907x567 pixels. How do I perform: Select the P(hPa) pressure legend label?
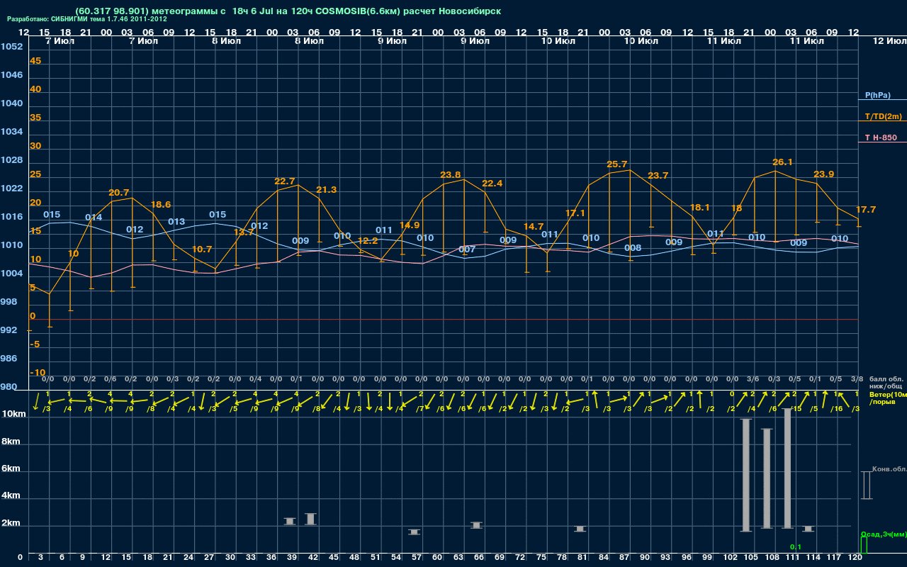tap(877, 95)
